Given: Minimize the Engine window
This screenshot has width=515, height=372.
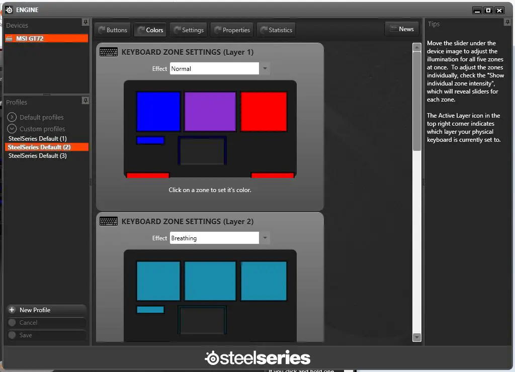Looking at the screenshot, I should point(477,11).
